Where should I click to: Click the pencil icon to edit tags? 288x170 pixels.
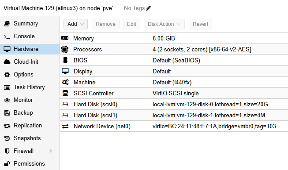point(148,8)
